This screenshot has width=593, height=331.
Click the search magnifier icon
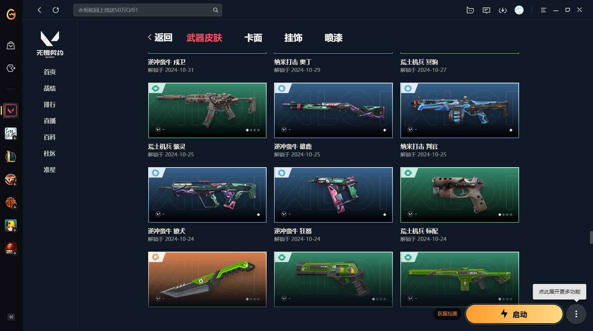point(215,10)
